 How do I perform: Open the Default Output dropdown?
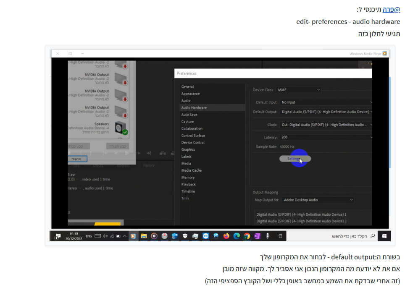tap(326, 112)
